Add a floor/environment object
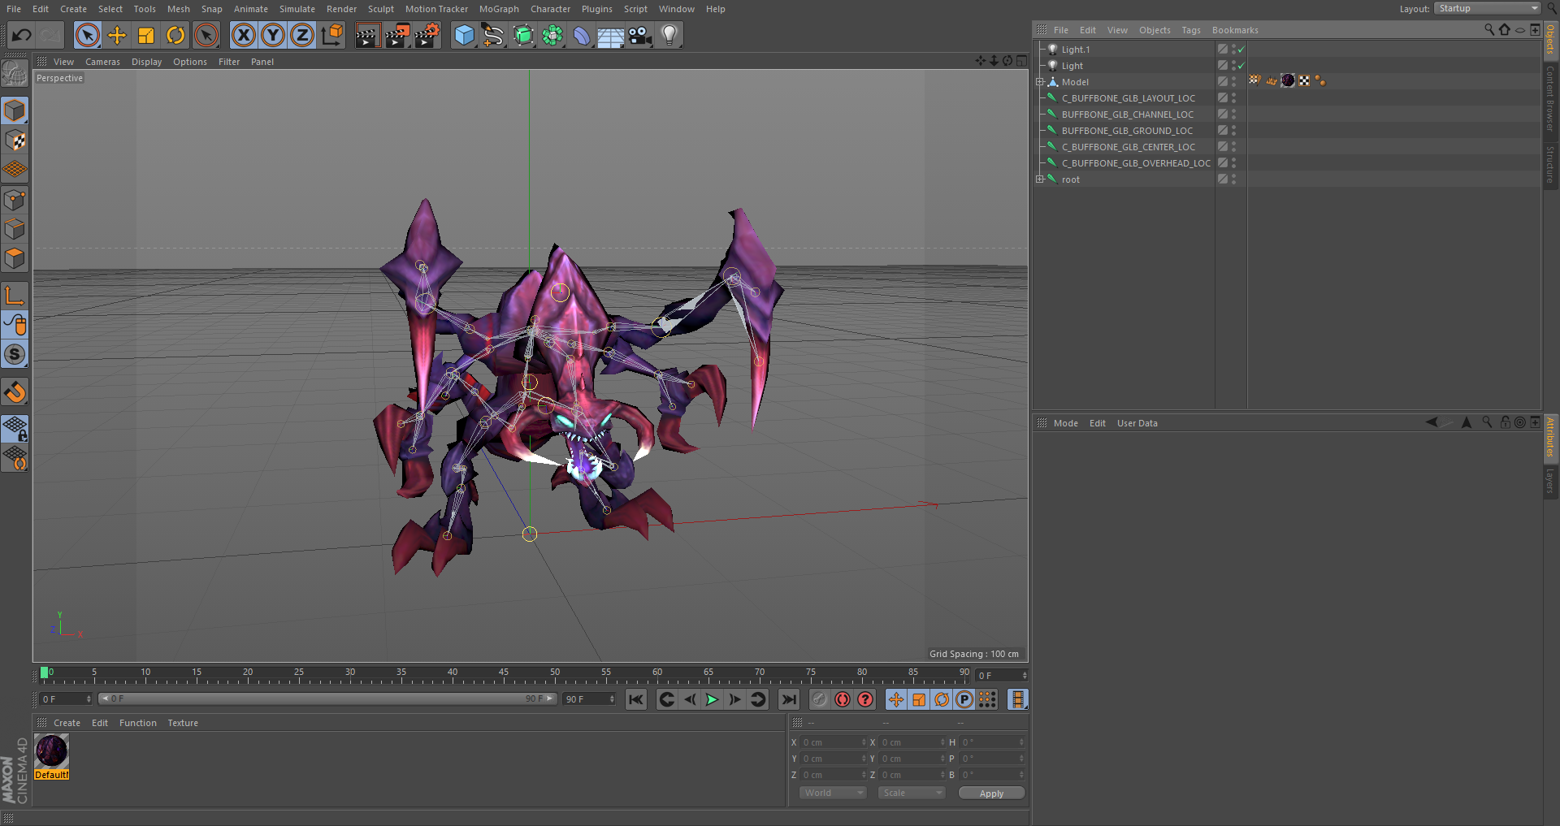The width and height of the screenshot is (1560, 826). [610, 35]
